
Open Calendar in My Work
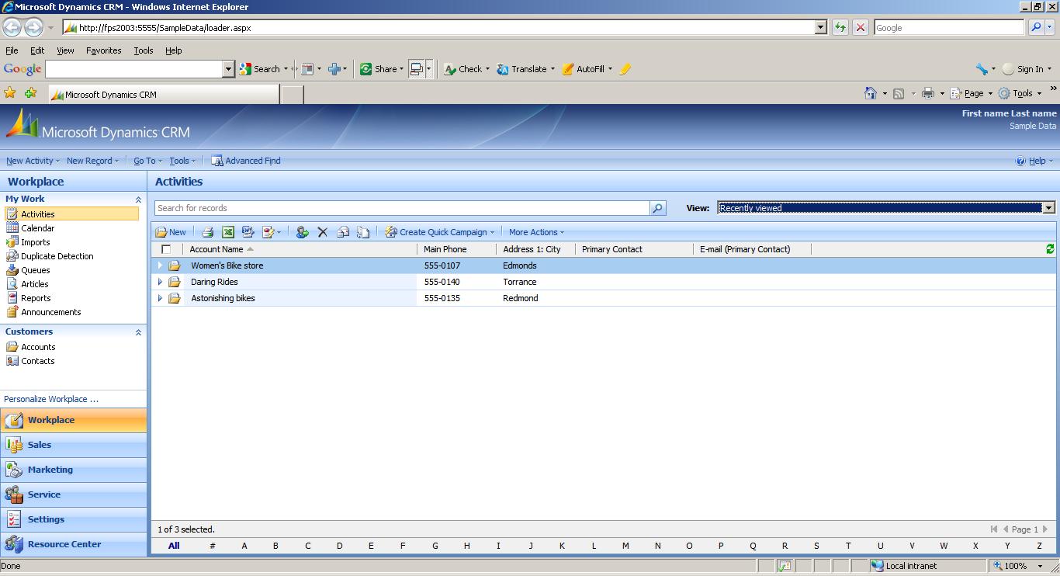(37, 228)
